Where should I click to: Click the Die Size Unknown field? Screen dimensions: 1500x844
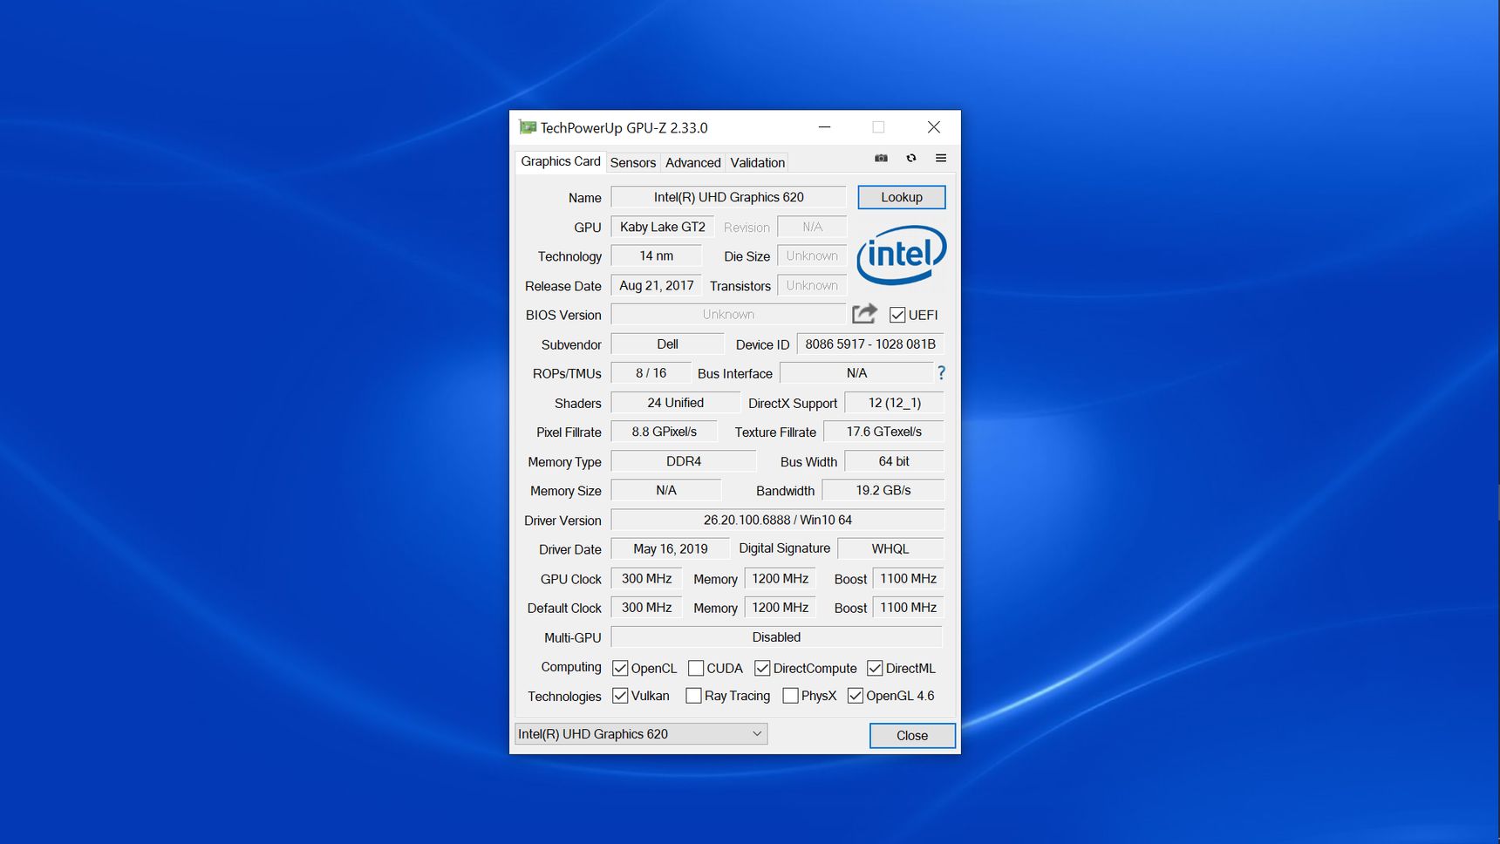tap(812, 255)
